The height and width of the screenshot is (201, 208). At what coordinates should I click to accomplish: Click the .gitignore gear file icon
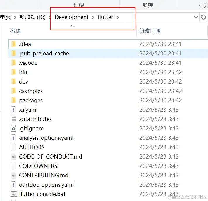pos(13,128)
